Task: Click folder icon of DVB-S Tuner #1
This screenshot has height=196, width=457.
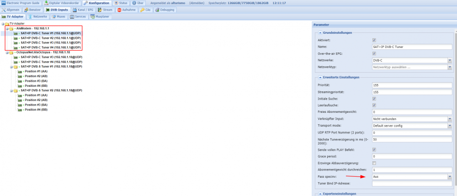Action: click(x=16, y=67)
